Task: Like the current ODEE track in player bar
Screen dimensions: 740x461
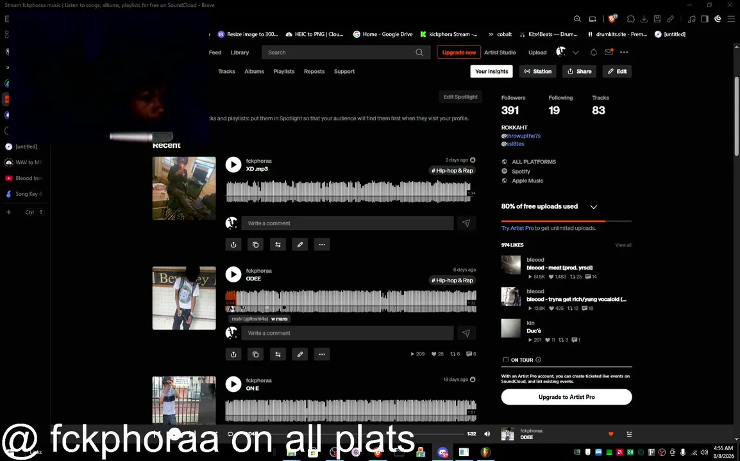Action: [x=611, y=434]
